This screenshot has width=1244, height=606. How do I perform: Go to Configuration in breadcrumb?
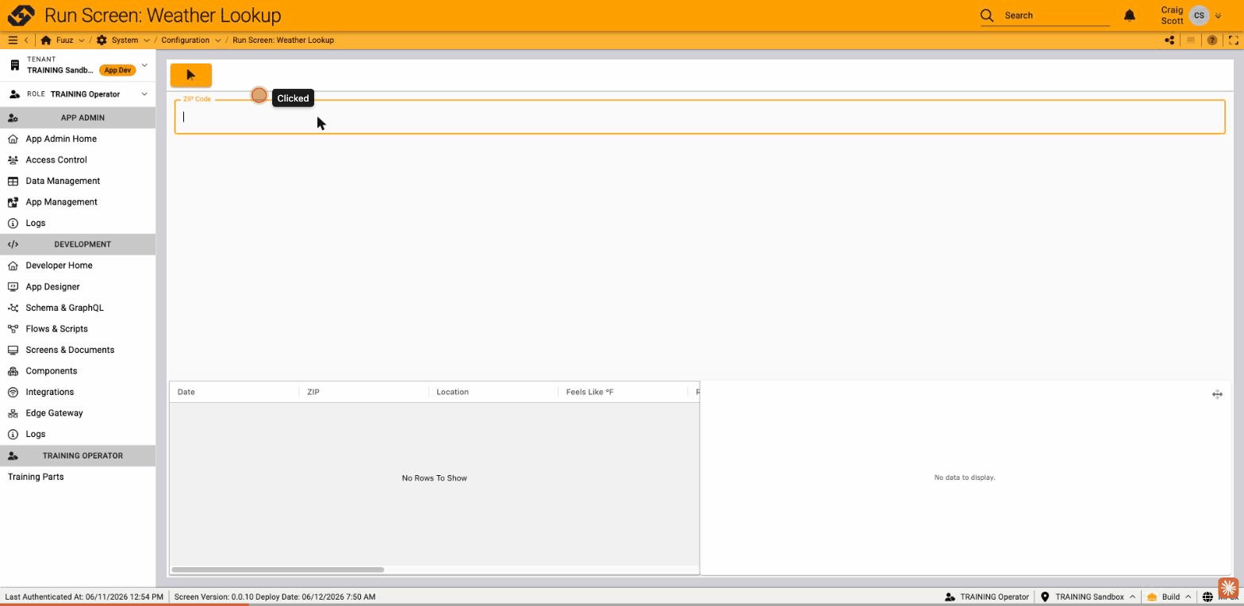(x=186, y=40)
